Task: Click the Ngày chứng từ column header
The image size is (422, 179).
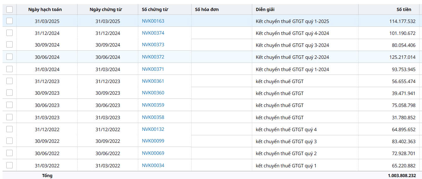Action: click(106, 9)
